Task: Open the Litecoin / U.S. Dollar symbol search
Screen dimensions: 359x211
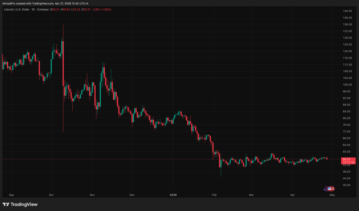Action: click(17, 9)
